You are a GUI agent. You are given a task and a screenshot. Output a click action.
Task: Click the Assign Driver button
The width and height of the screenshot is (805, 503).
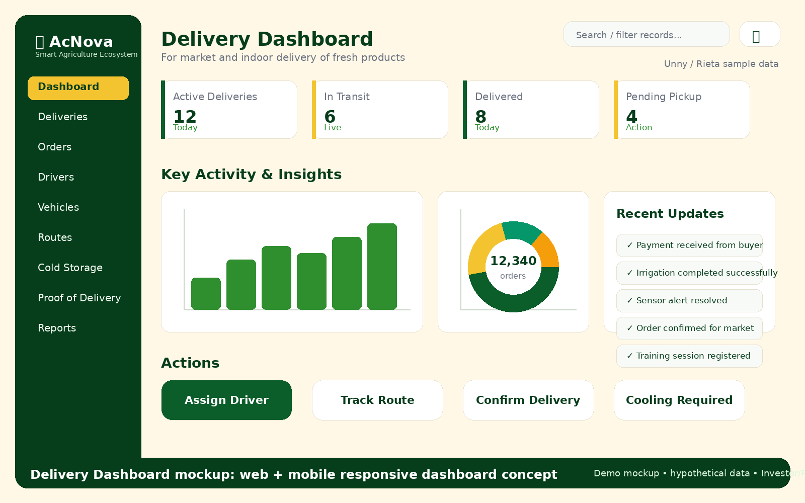click(226, 400)
